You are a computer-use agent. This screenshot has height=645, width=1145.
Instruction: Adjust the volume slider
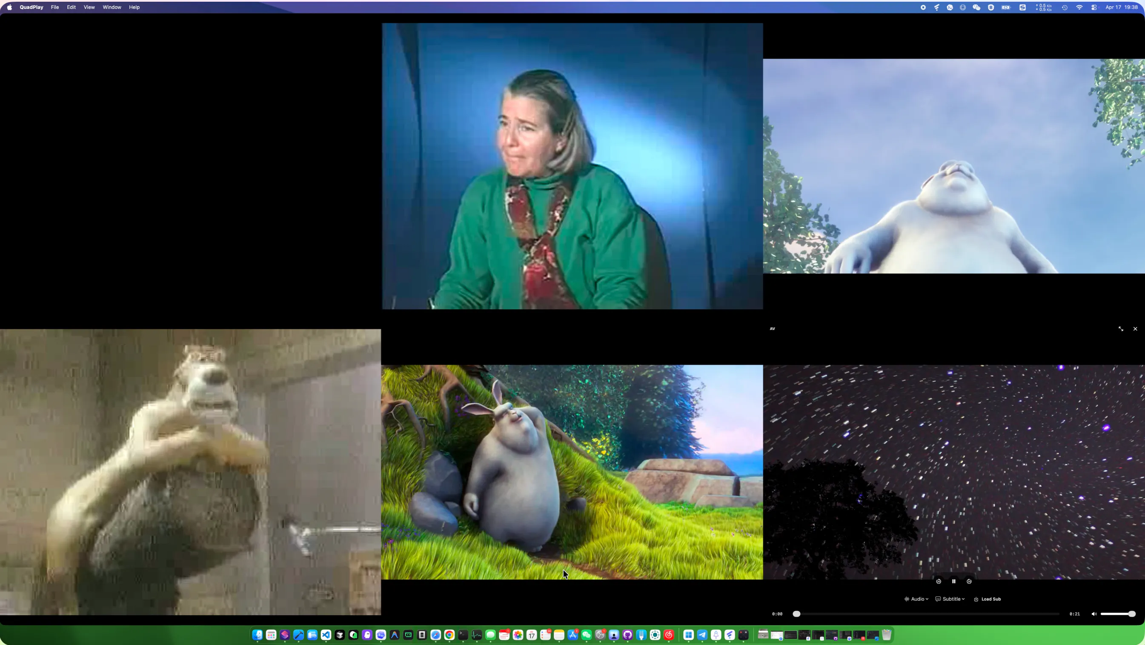pyautogui.click(x=1118, y=614)
